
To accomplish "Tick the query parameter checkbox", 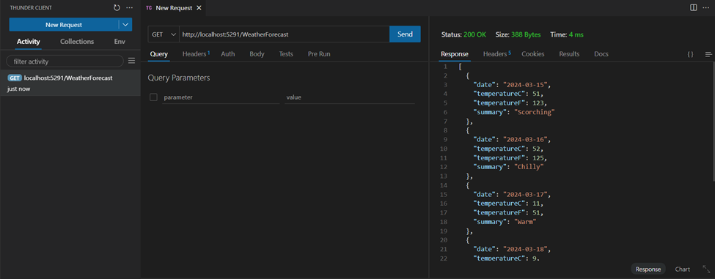I will (154, 97).
